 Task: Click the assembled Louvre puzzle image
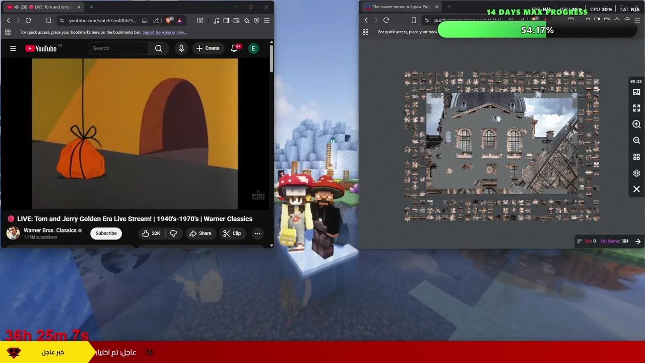point(502,144)
